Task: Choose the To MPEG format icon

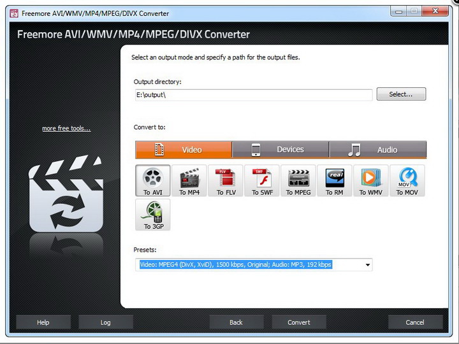Action: [x=298, y=180]
